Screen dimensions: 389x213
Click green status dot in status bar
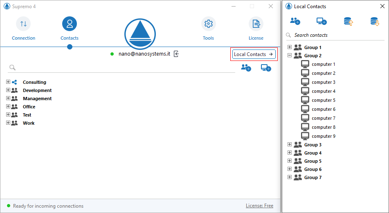[x=9, y=206]
